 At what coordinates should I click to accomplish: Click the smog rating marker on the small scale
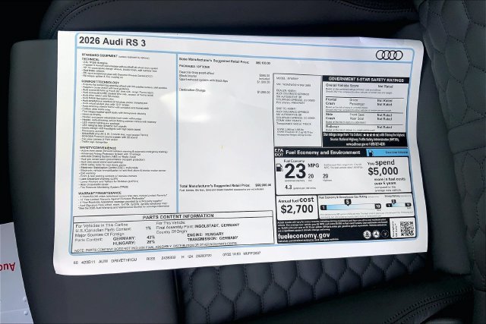coord(393,202)
